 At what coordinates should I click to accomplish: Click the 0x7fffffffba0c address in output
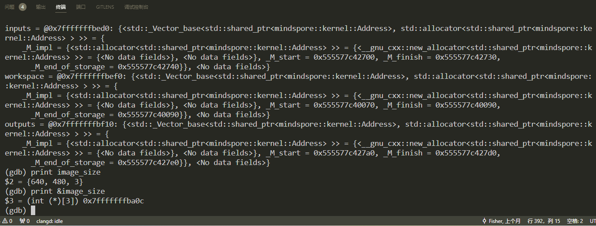tap(114, 201)
